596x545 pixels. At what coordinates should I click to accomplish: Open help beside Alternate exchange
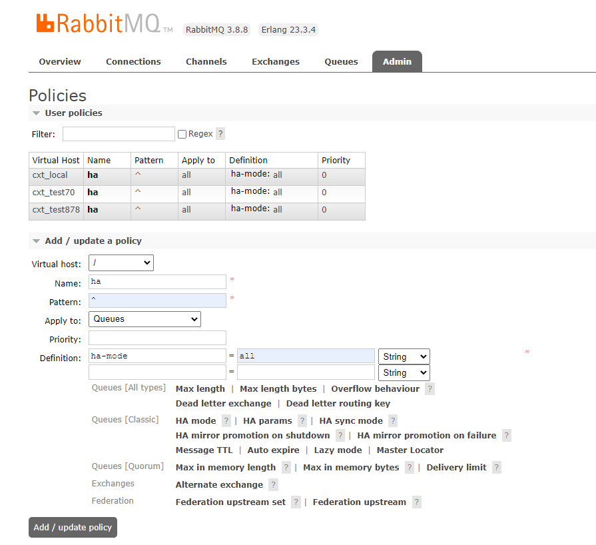click(273, 484)
